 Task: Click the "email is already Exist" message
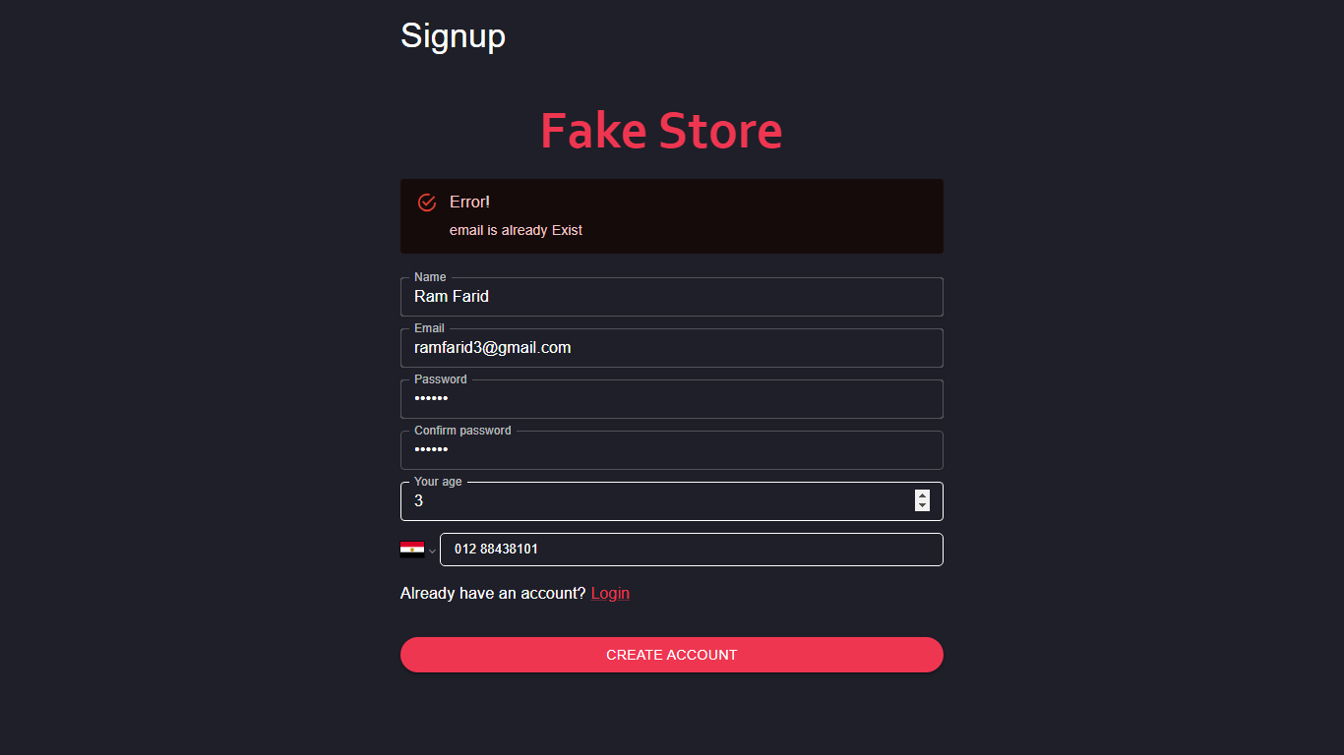point(516,230)
